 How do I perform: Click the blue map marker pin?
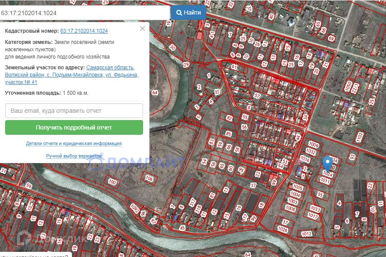(328, 164)
